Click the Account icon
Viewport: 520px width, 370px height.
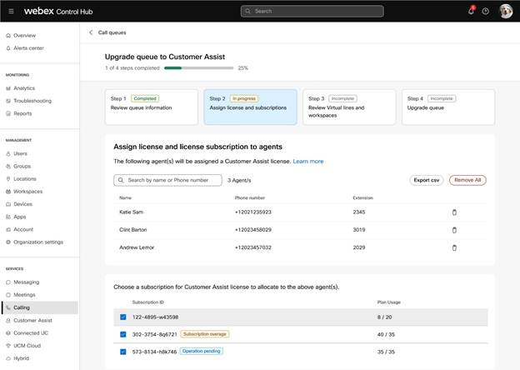[x=8, y=229]
